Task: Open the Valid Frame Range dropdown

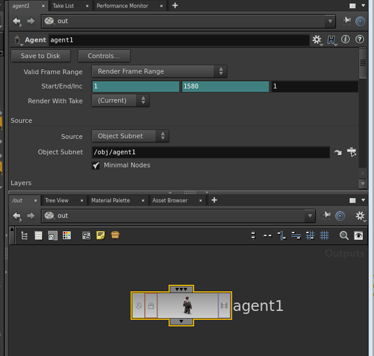Action: tap(160, 71)
